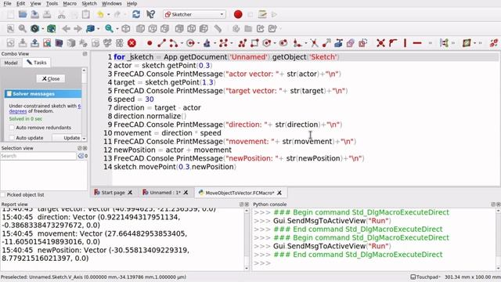Select the Create rectangle tool

tap(254, 43)
